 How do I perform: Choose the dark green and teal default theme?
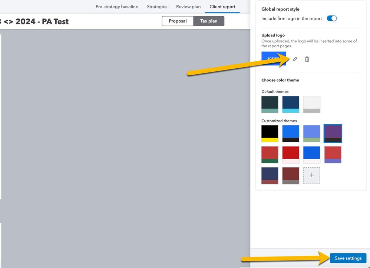click(x=270, y=104)
